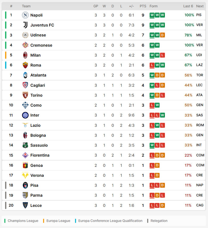The width and height of the screenshot is (208, 228).
Task: Click the Verona club badge
Action: tap(25, 175)
